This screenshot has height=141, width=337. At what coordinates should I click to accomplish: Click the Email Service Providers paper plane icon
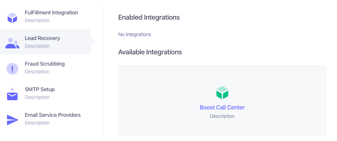click(x=12, y=120)
